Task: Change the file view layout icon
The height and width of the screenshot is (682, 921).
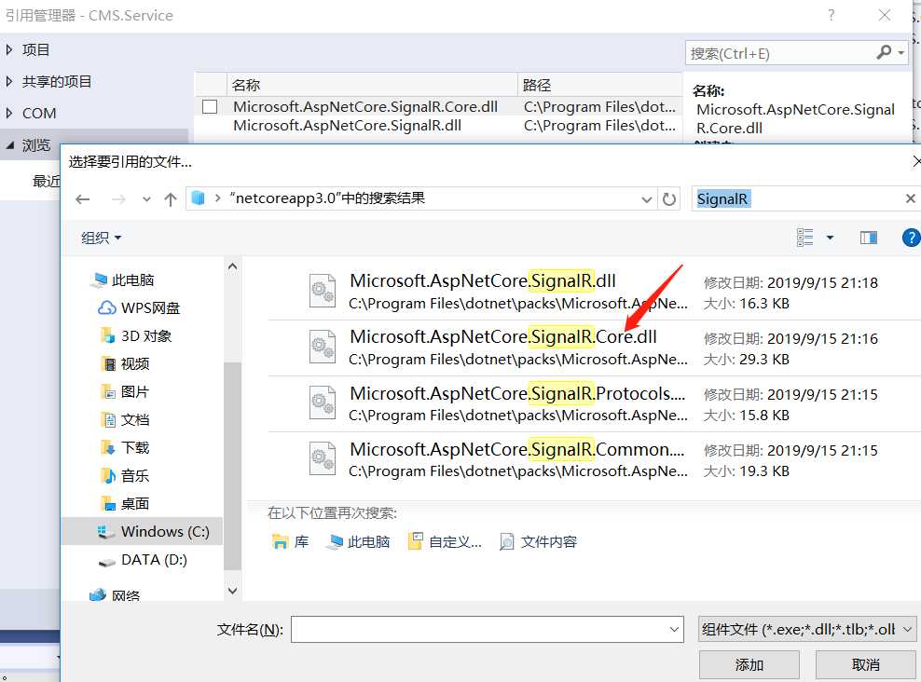Action: point(804,237)
